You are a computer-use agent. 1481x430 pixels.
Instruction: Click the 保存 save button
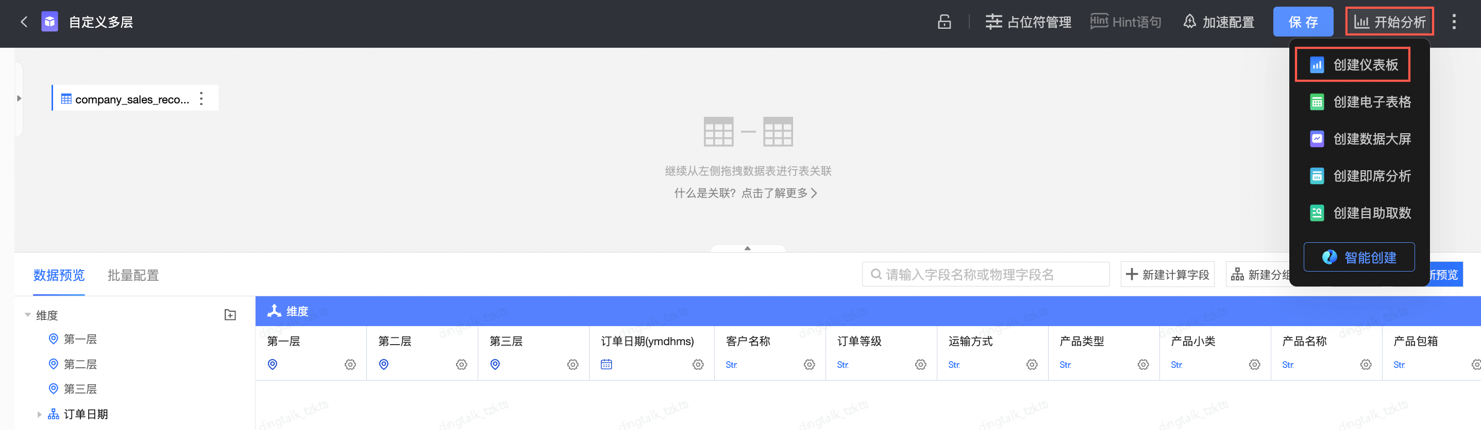1303,23
